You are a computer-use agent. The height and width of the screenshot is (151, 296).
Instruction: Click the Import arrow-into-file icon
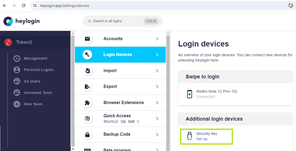[x=87, y=71]
